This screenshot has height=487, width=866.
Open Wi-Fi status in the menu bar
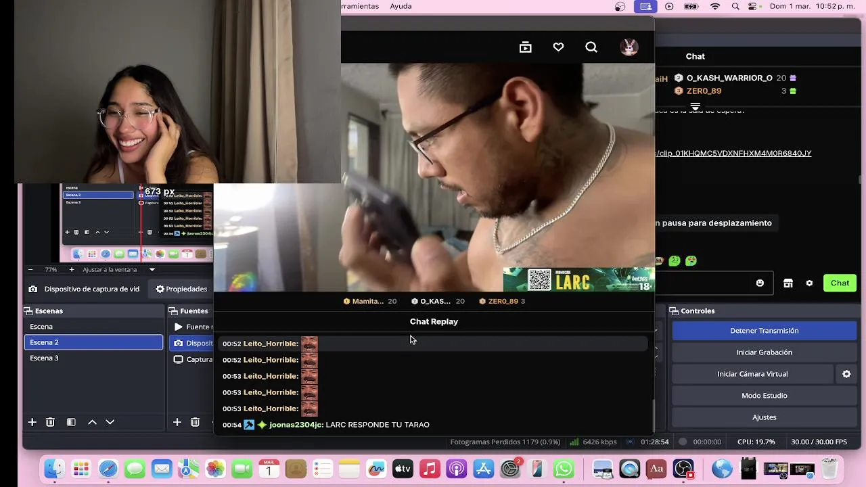pos(715,6)
